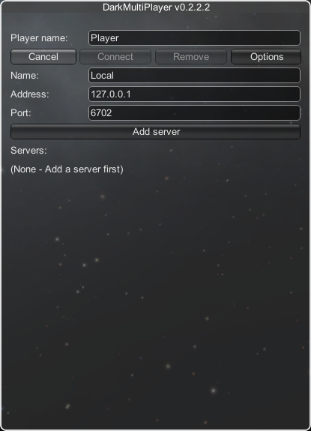Click the 'Address:' label
The height and width of the screenshot is (431, 311).
30,94
